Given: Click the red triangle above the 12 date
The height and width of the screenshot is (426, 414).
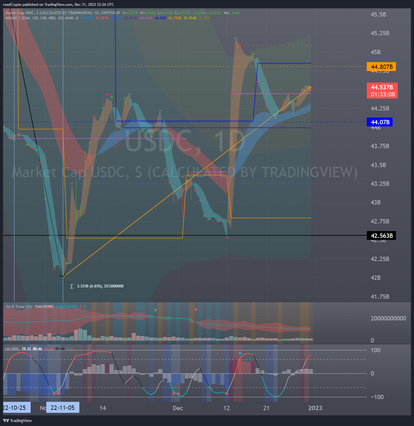Looking at the screenshot, I should [227, 393].
